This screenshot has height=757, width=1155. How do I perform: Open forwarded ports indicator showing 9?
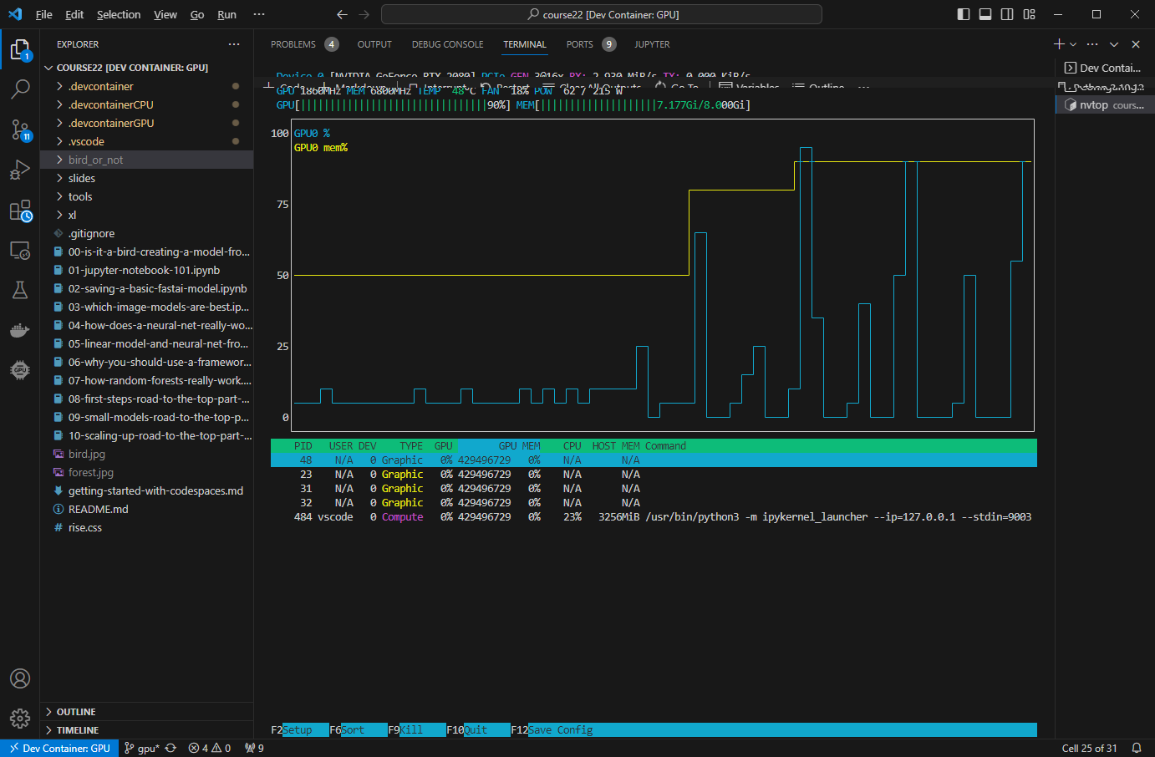pos(254,748)
